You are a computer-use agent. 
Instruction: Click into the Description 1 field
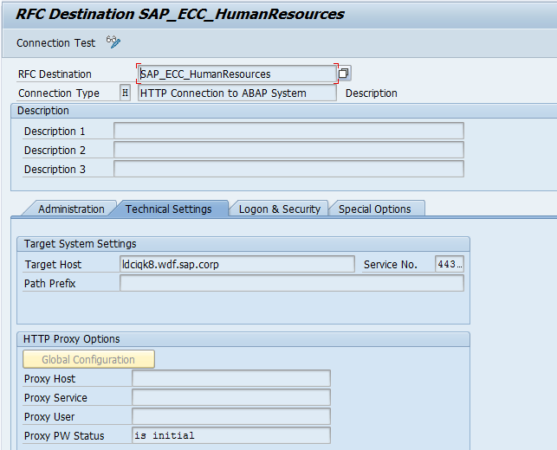click(x=288, y=131)
